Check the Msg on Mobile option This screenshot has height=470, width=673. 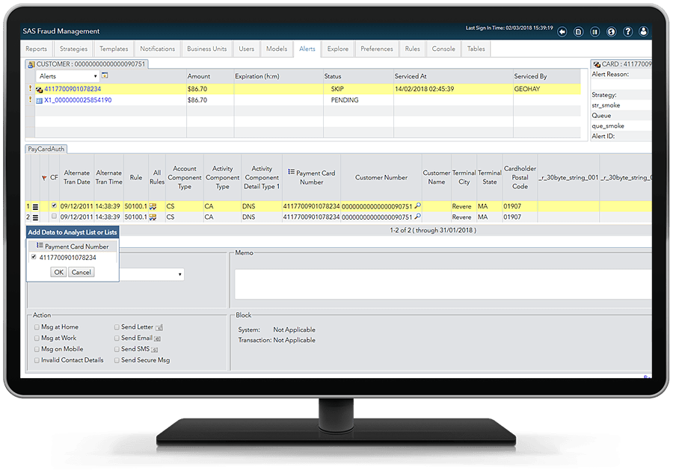37,349
